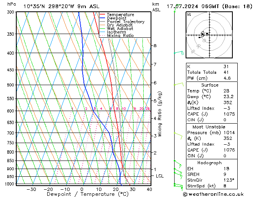Screen dimensions: 256x197
Task: Click the StmSpd (kt) row
Action: point(212,186)
